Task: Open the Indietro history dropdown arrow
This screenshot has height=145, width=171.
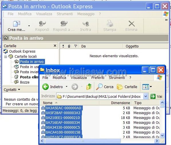Action: [67, 87]
